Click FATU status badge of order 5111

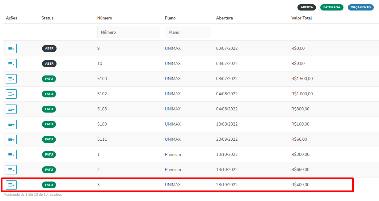point(49,139)
